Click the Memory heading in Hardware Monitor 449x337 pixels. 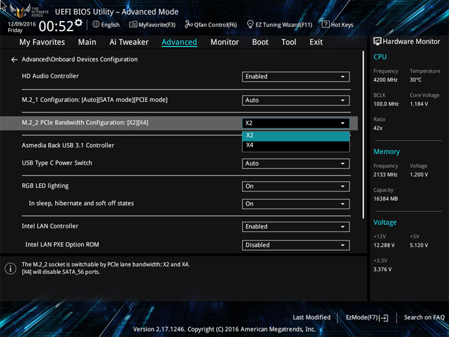point(387,152)
